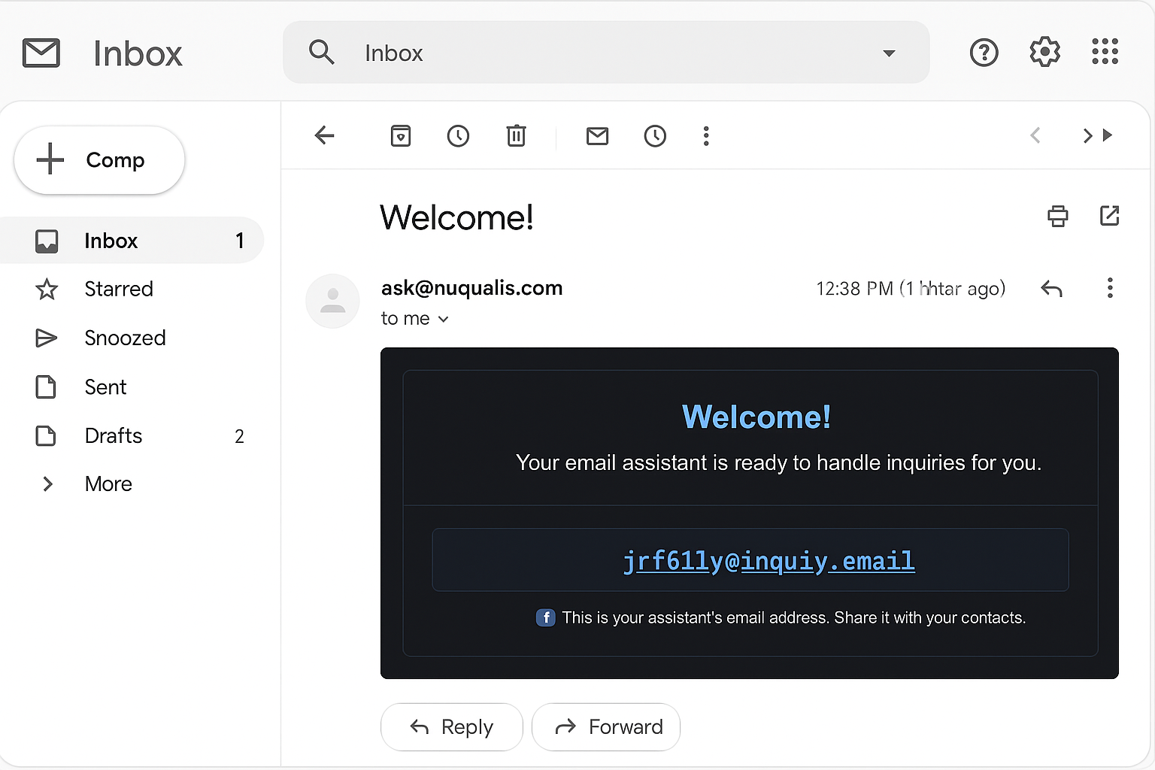Screen dimensions: 1155x770
Task: Click the Reply button
Action: [x=452, y=727]
